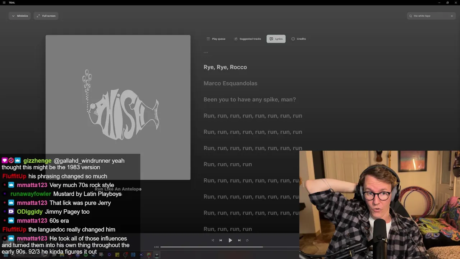Viewport: 460px width, 259px height.
Task: Skip to the next track
Action: pos(239,240)
